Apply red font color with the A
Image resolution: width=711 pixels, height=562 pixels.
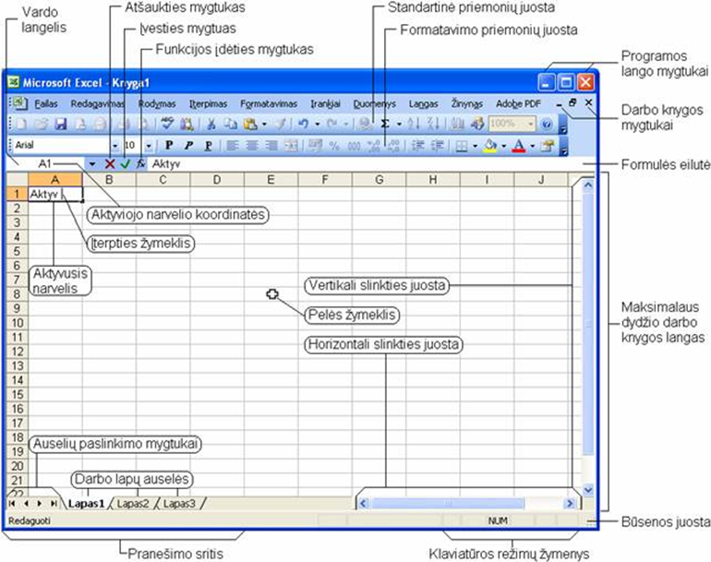click(x=519, y=146)
